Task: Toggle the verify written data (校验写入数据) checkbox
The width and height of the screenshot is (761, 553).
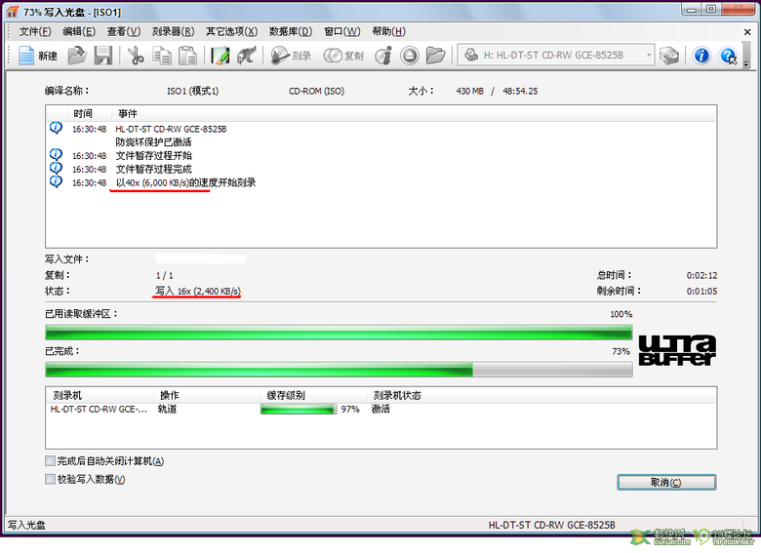Action: point(51,479)
